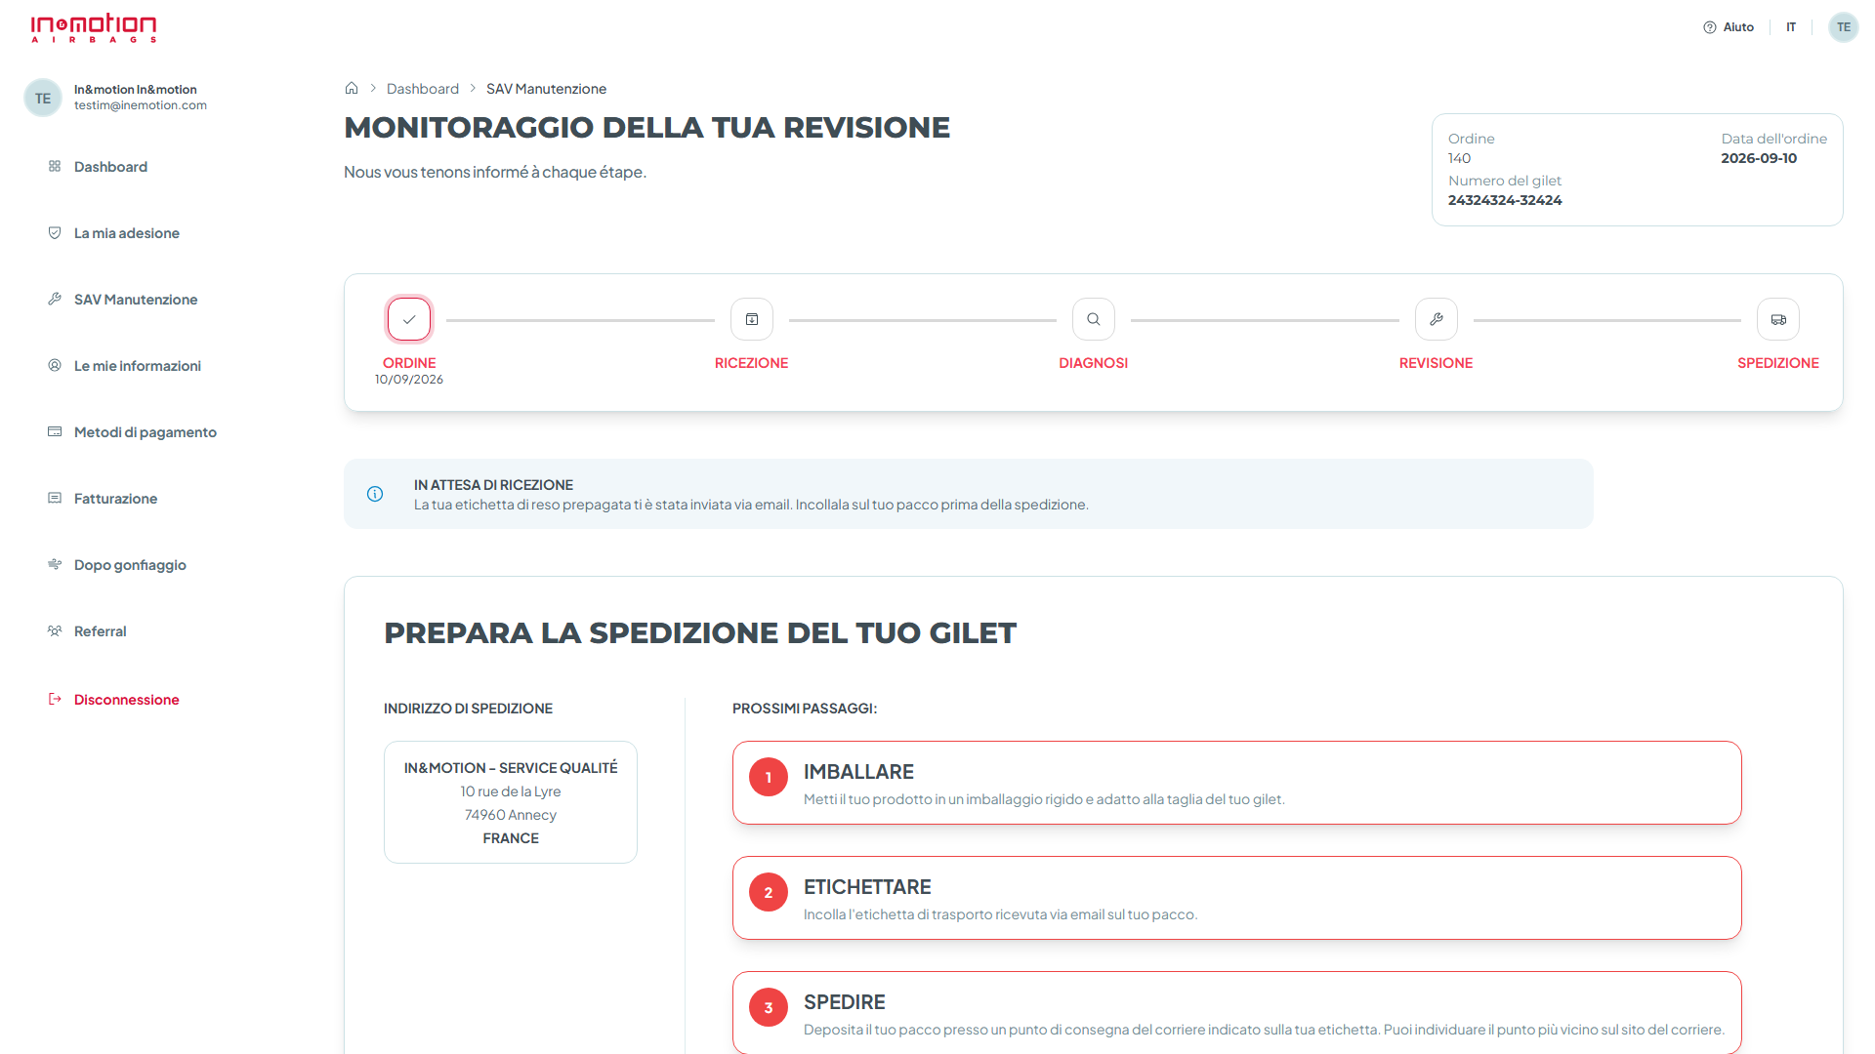Image resolution: width=1875 pixels, height=1054 pixels.
Task: Click the IN ATTESA DI RICEZIONE heading
Action: [493, 485]
